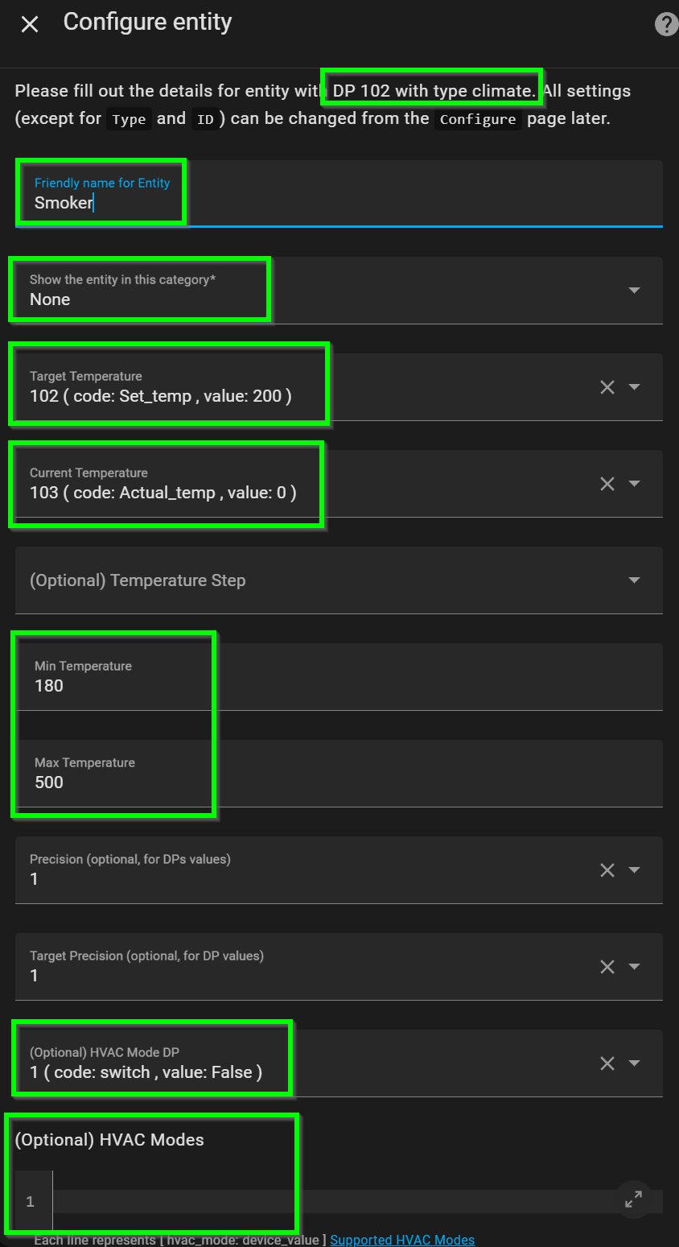Click the Type code label in description
This screenshot has height=1247, width=679.
[x=129, y=119]
